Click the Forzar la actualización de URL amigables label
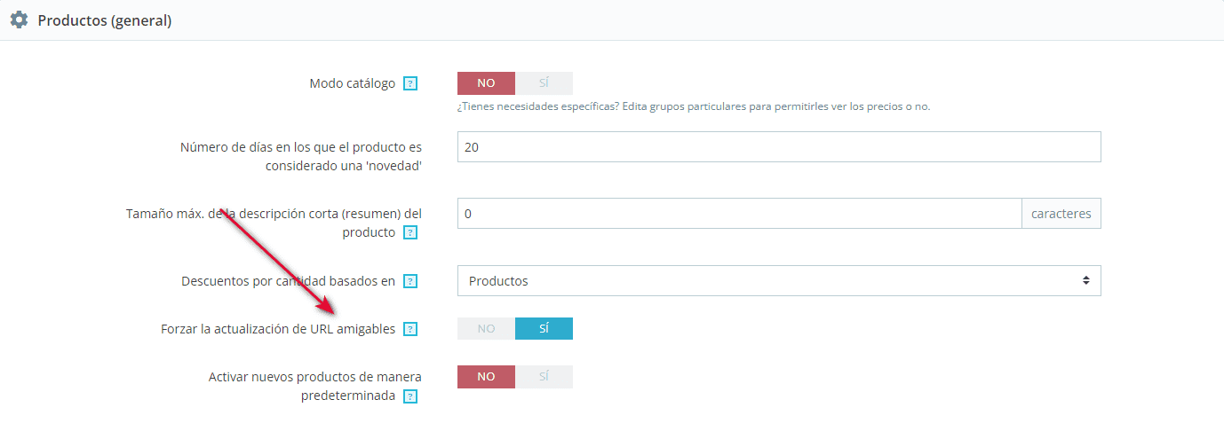This screenshot has width=1224, height=431. coord(278,329)
